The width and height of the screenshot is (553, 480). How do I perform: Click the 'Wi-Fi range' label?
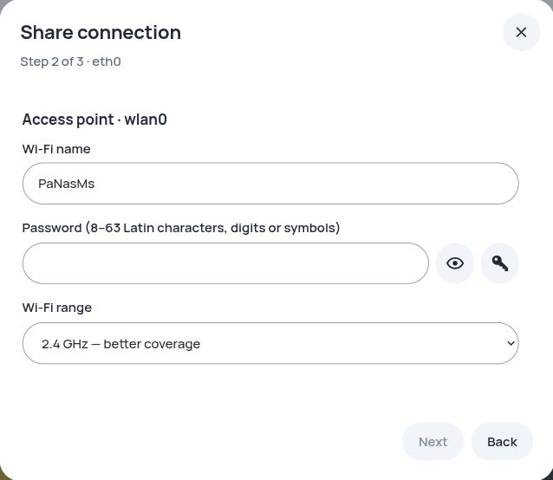57,308
